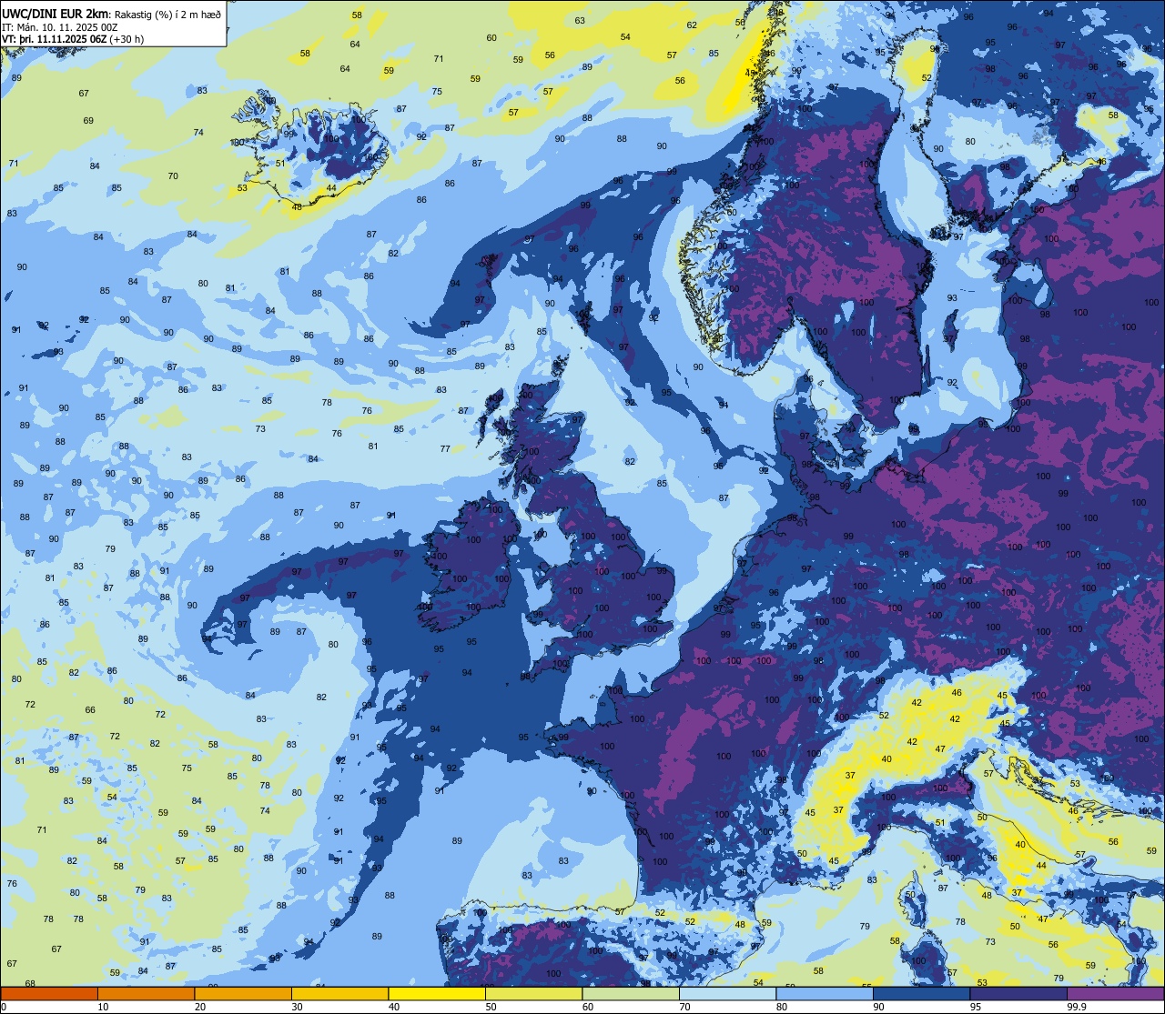Click the dark blue 90–95 legend segment
This screenshot has height=1014, width=1165.
[921, 993]
